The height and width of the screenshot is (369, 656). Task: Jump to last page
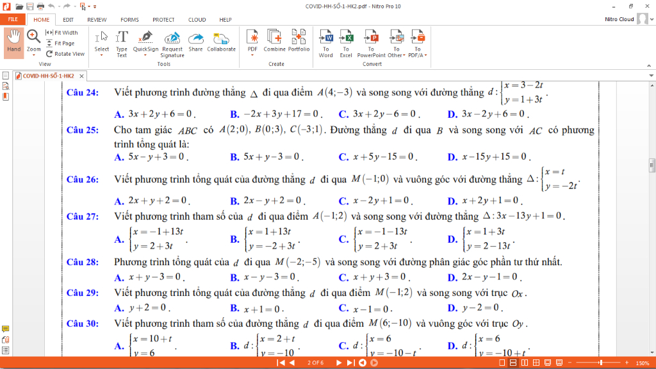pos(350,363)
